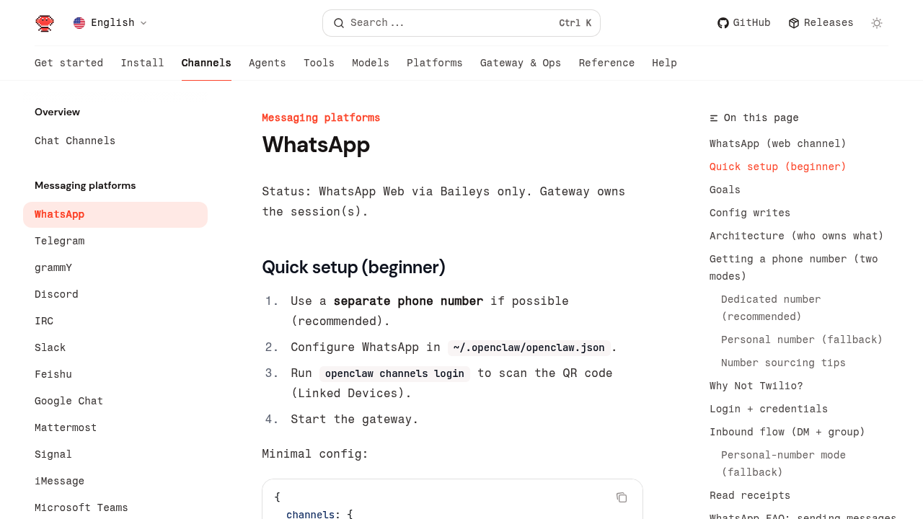This screenshot has width=923, height=519.
Task: Click the Messaging platforms breadcrumb label
Action: 321,118
